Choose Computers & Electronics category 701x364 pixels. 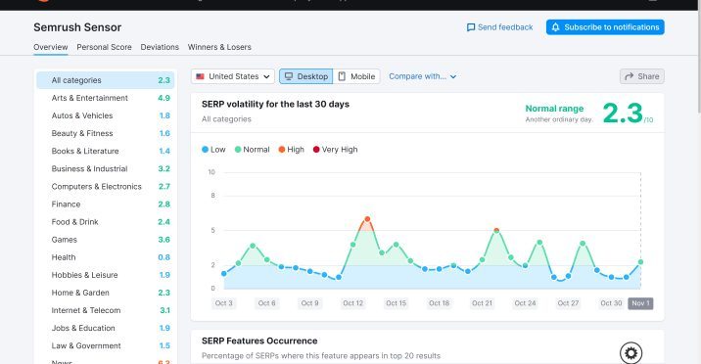tap(106, 186)
